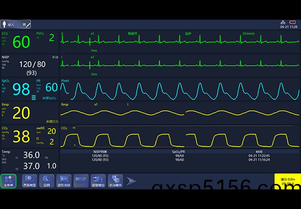The height and width of the screenshot is (209, 301).
Task: Open the ECG parameter label
Action: (x=5, y=33)
